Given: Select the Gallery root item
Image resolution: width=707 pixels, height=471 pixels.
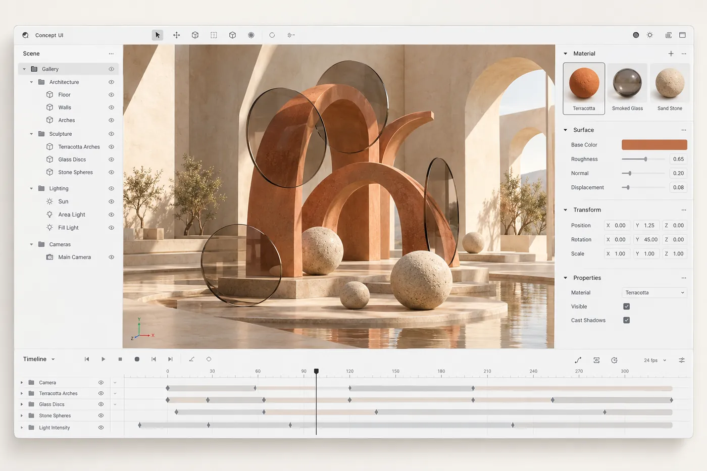Looking at the screenshot, I should click(68, 69).
